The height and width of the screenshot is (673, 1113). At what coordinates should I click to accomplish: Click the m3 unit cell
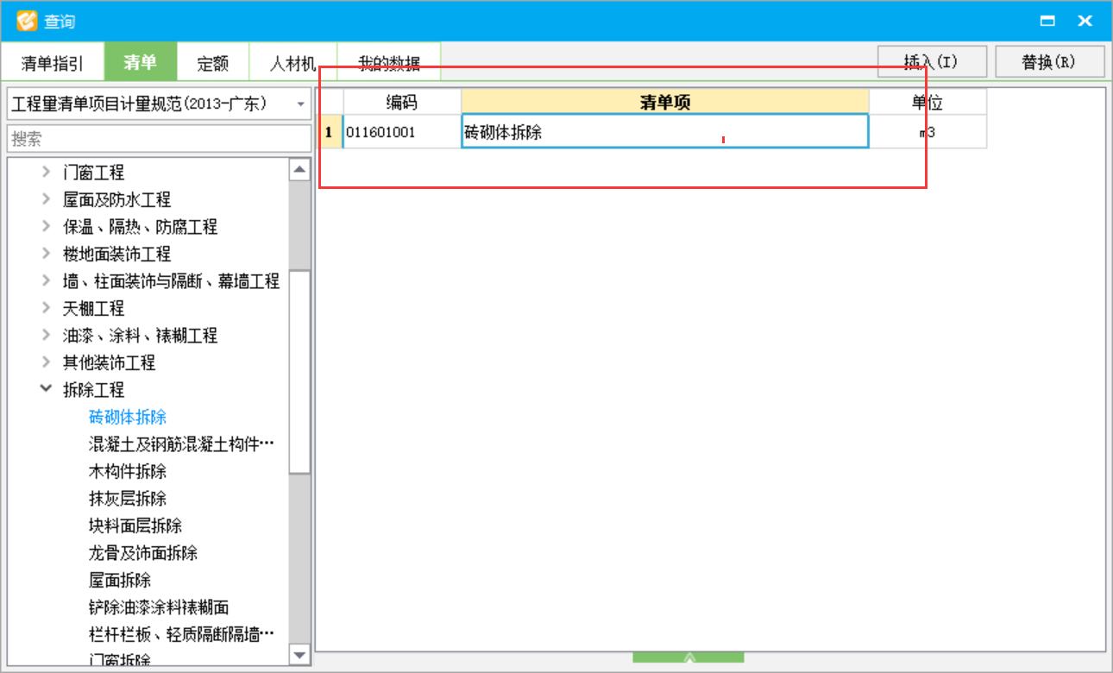click(927, 132)
